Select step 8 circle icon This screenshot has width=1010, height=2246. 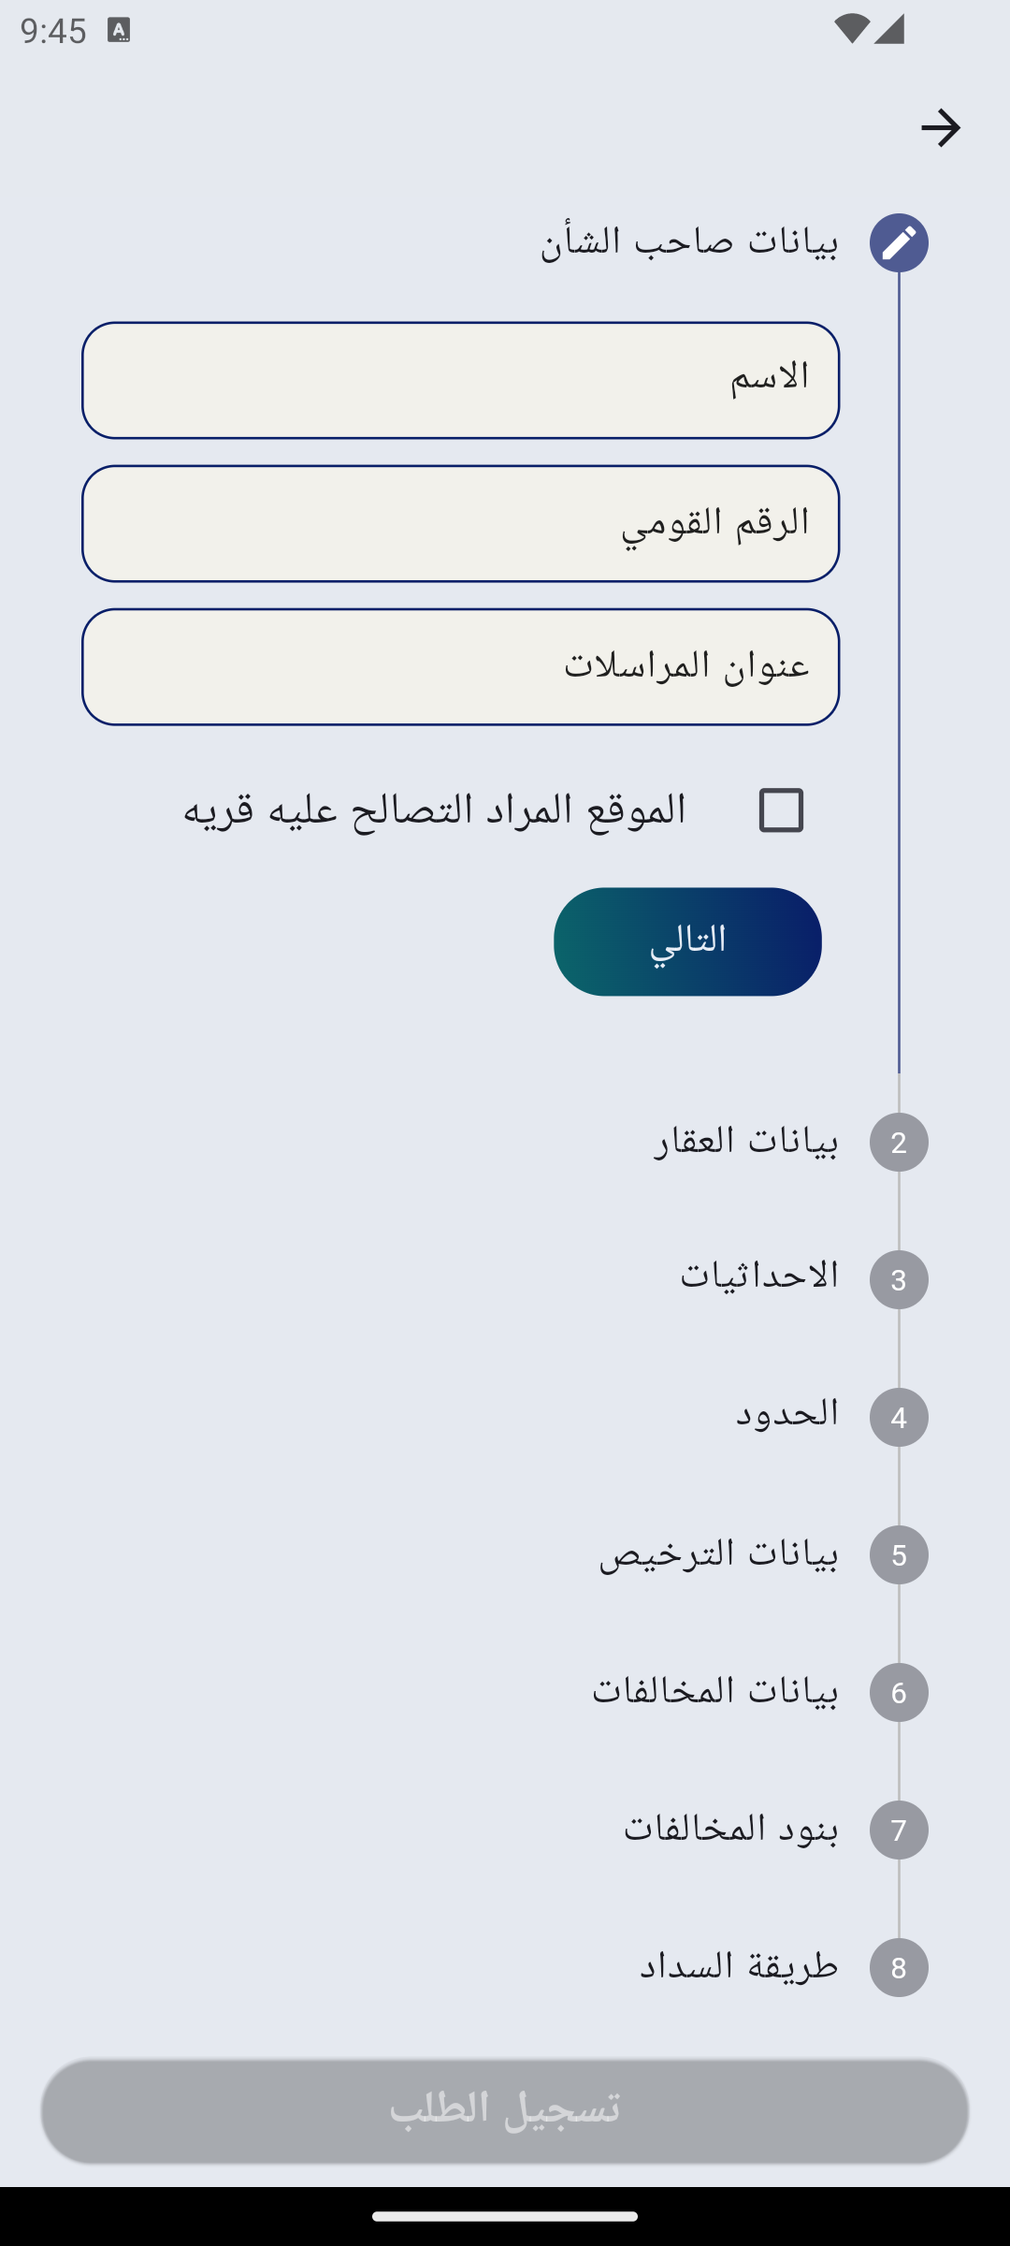[899, 1967]
